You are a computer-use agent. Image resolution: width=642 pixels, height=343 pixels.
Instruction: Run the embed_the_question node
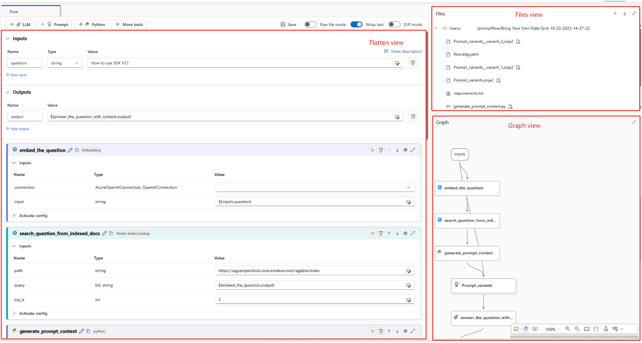pyautogui.click(x=372, y=150)
